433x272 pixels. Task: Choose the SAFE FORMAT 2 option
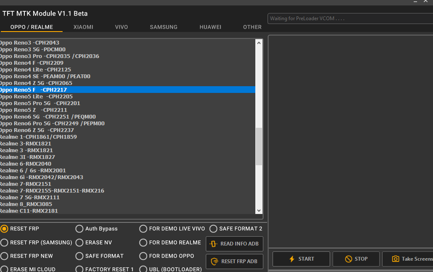(213, 229)
